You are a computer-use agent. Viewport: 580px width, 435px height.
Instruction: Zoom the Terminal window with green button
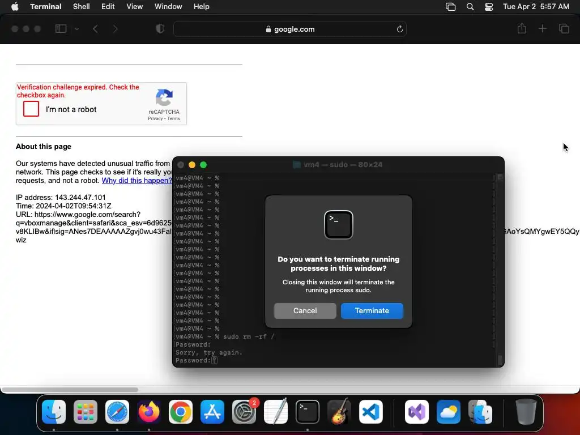coord(203,165)
